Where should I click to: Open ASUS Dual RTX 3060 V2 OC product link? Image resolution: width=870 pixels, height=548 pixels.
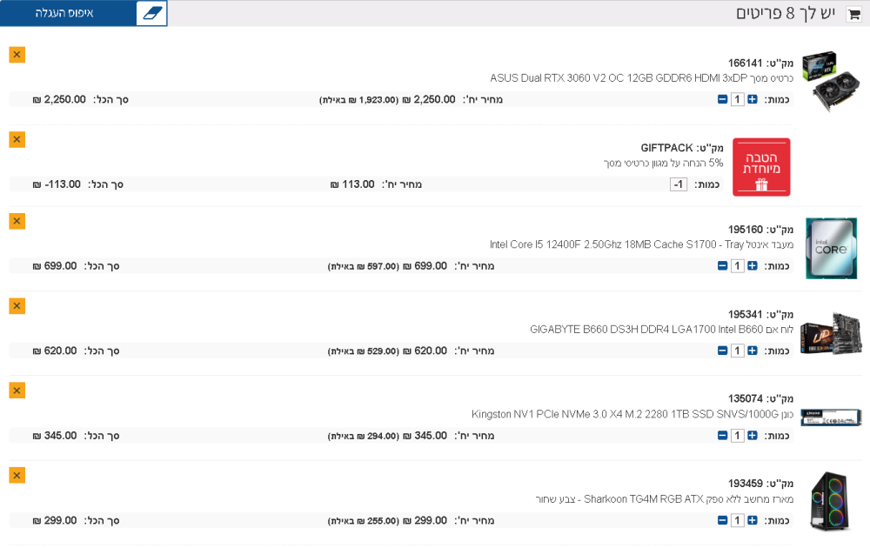[x=641, y=78]
